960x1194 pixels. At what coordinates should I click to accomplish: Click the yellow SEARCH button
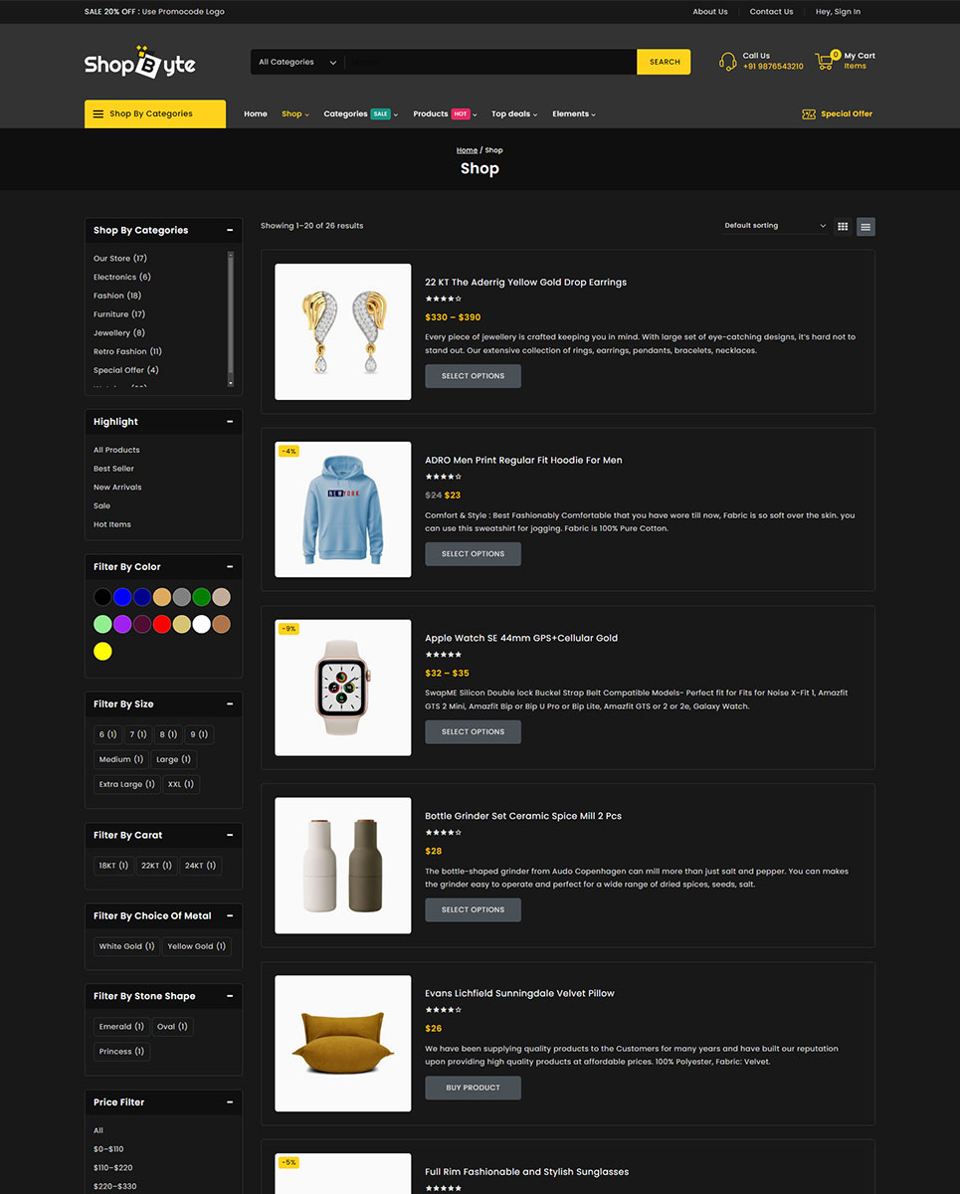click(x=664, y=63)
